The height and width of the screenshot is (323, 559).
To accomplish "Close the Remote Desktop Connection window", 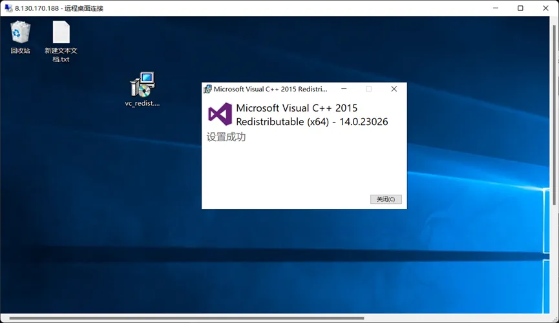I will tap(545, 8).
